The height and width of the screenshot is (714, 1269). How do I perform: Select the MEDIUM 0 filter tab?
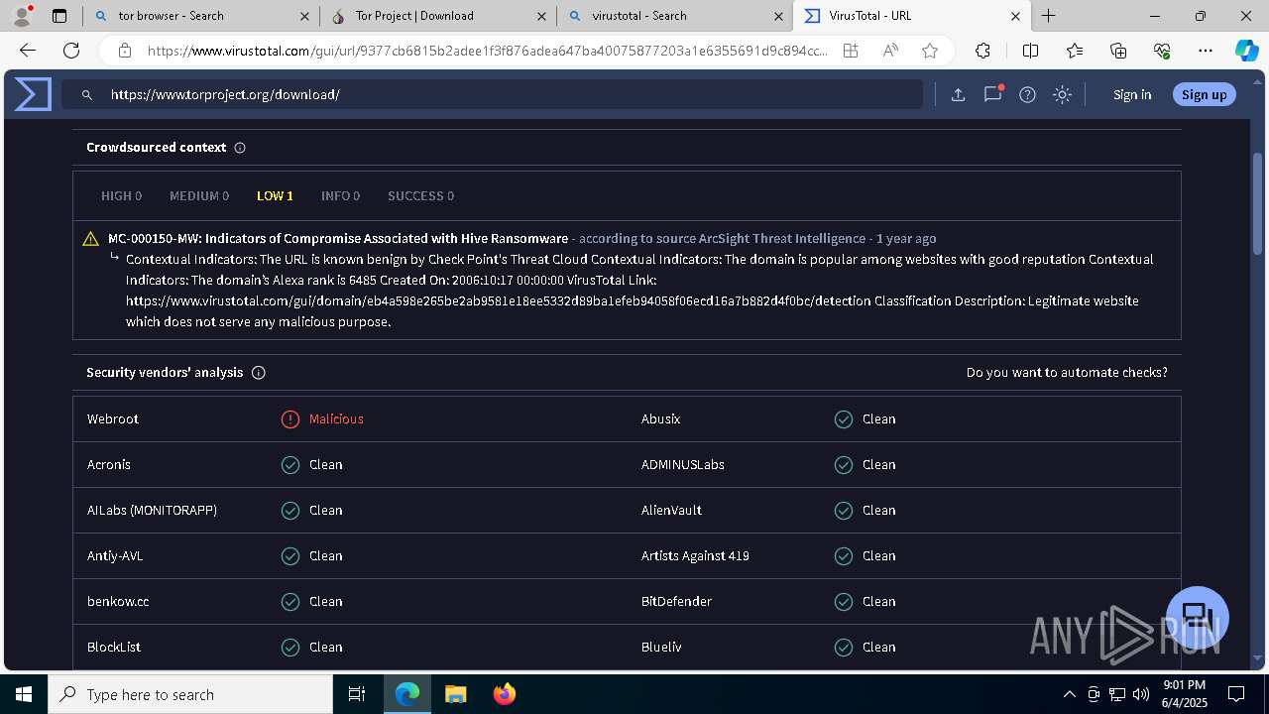(199, 196)
